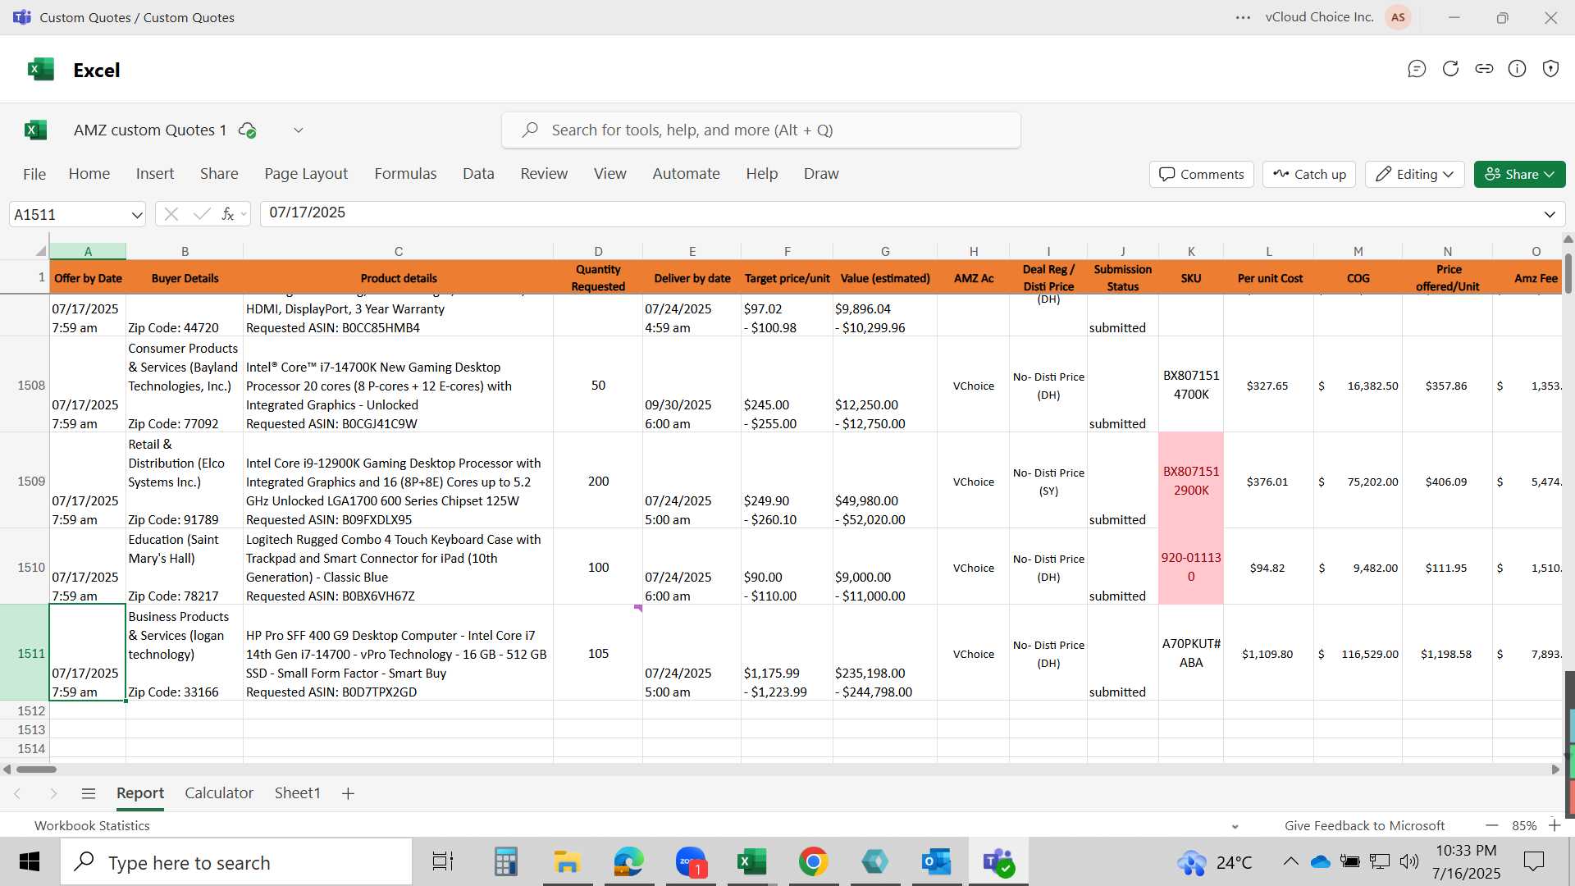The height and width of the screenshot is (886, 1575).
Task: Open the all sheets list icon
Action: pyautogui.click(x=89, y=793)
